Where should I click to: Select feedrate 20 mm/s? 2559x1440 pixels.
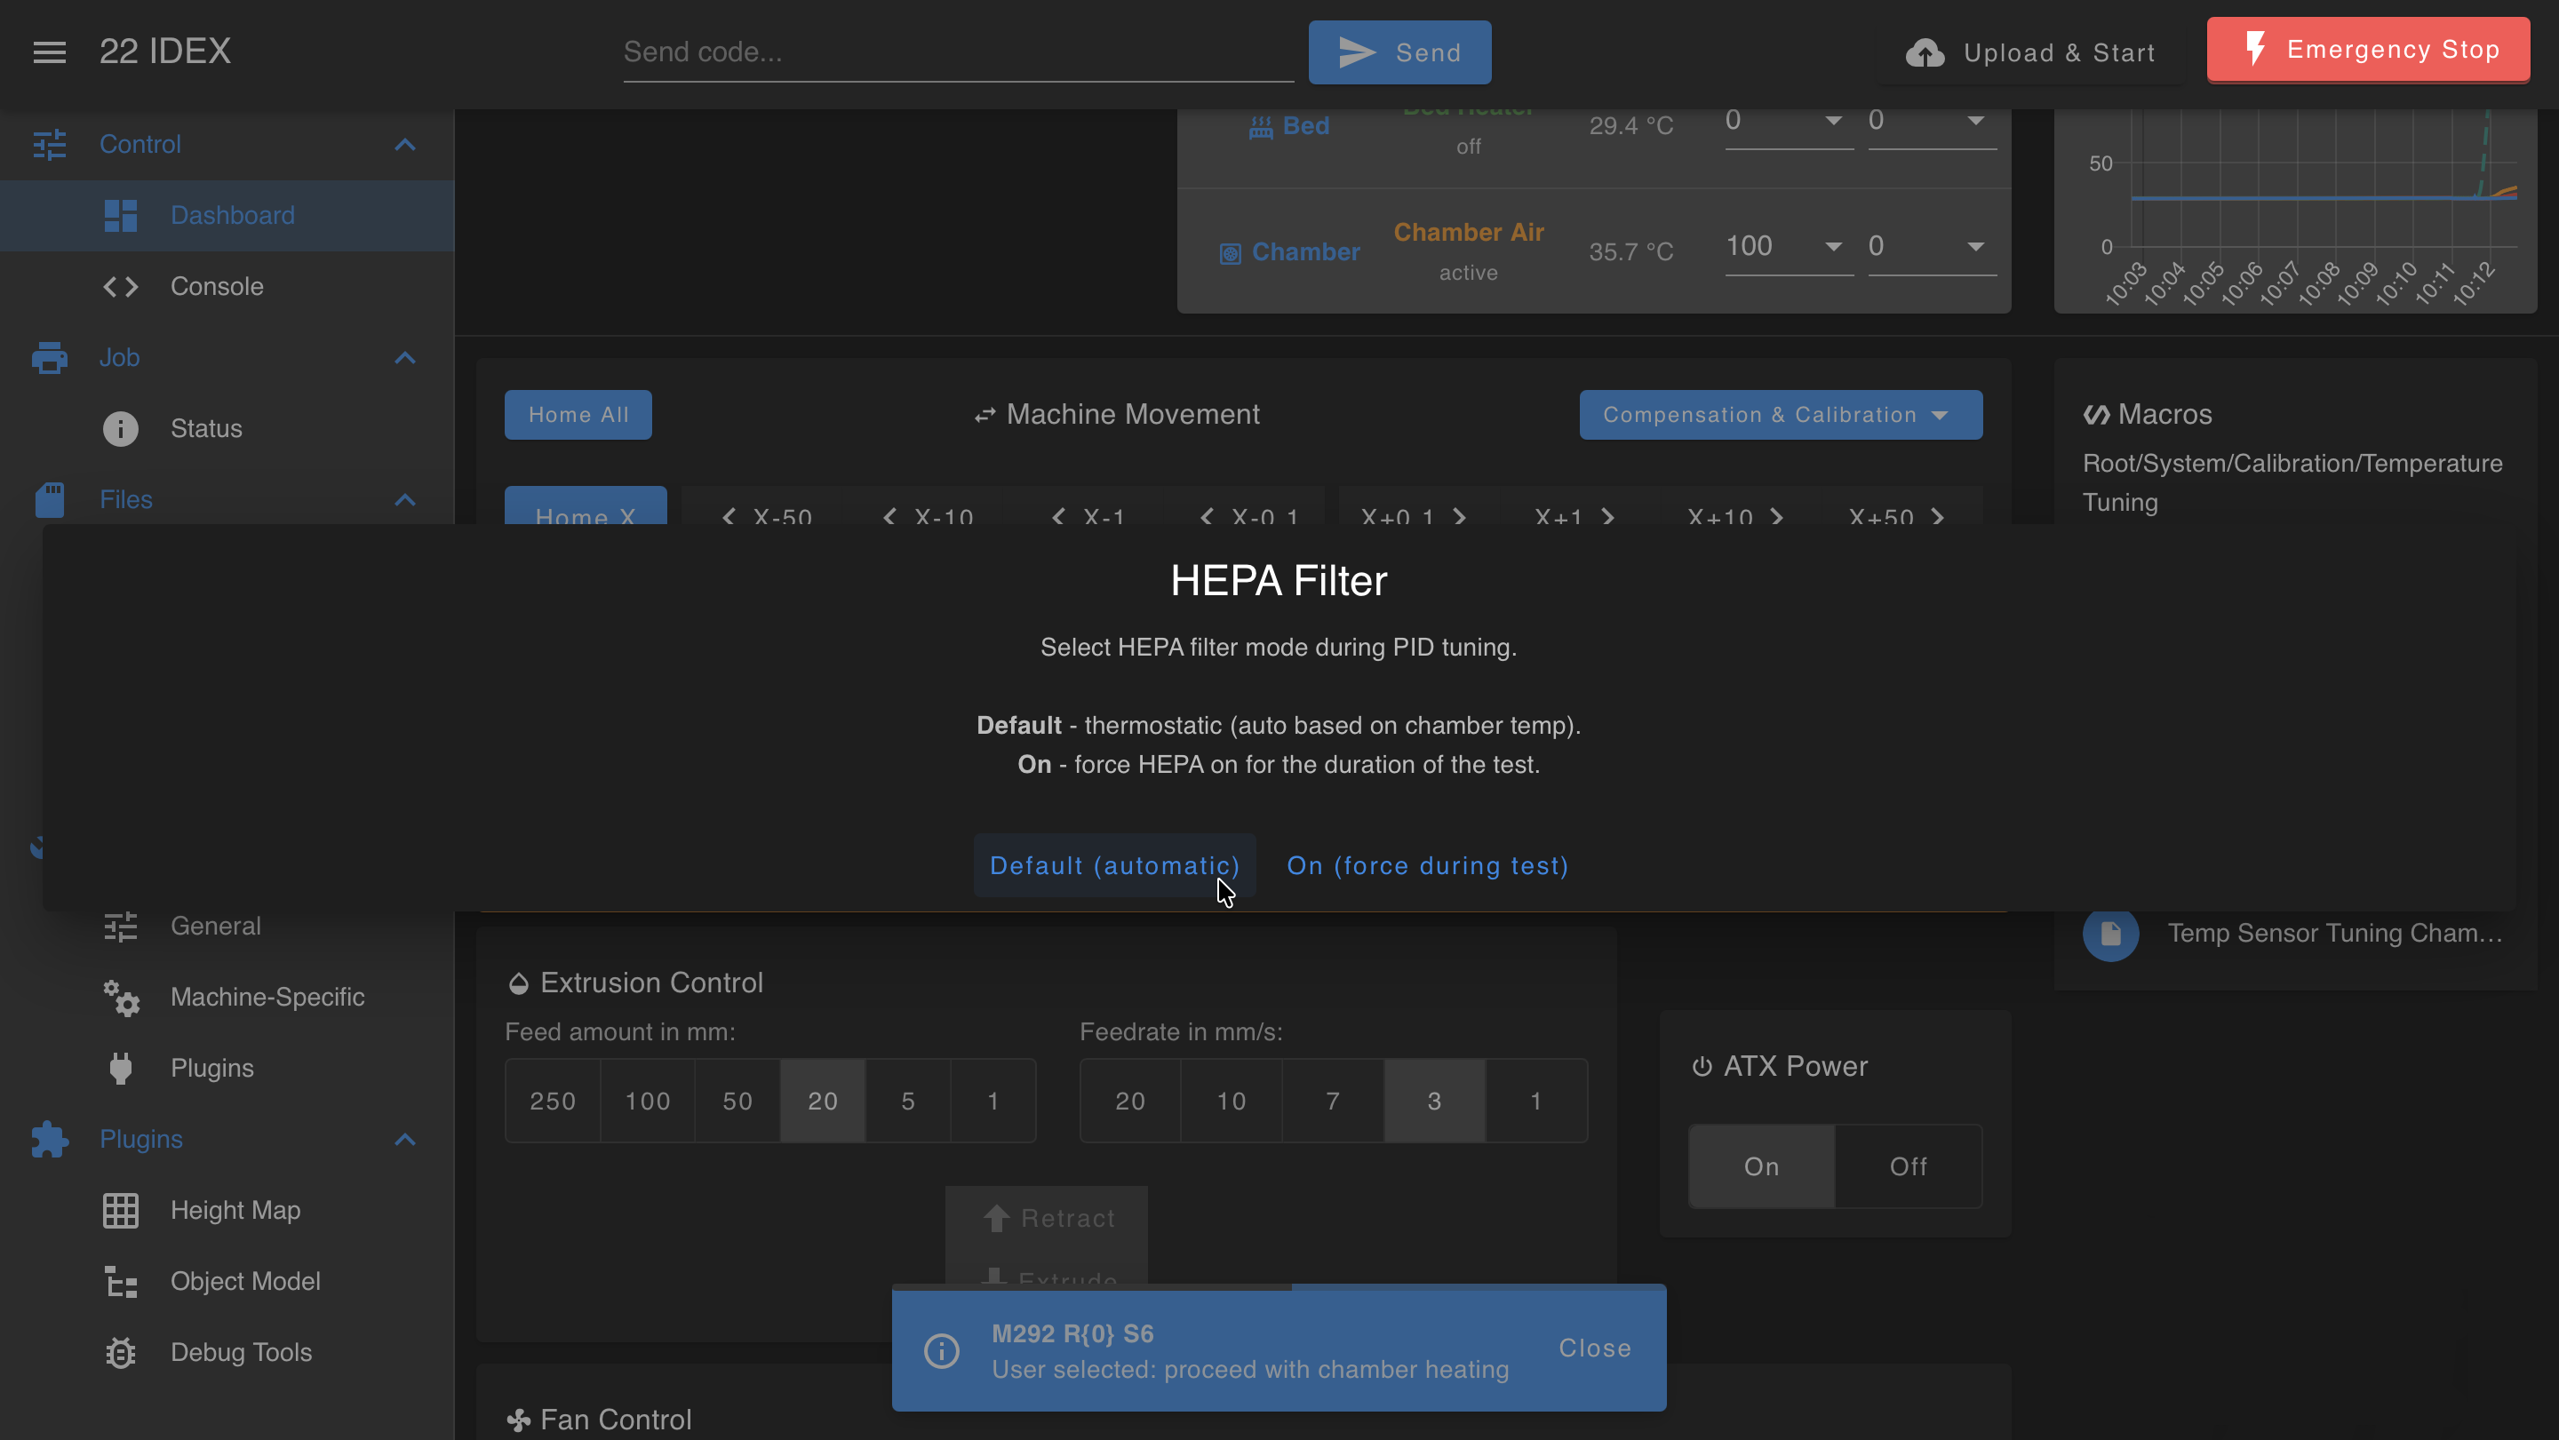point(1129,1102)
